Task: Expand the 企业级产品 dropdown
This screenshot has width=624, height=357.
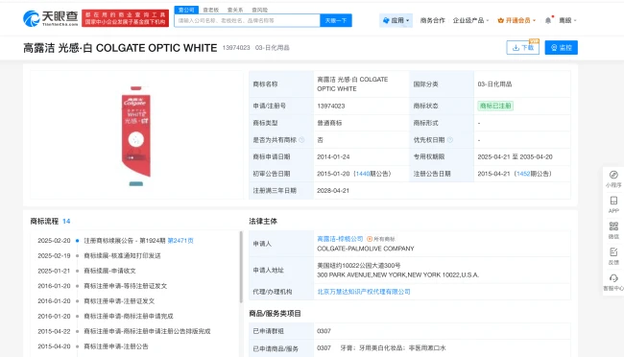Action: click(470, 20)
